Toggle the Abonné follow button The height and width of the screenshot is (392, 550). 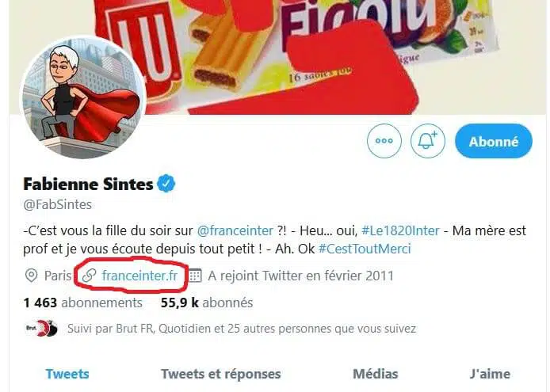(x=494, y=142)
